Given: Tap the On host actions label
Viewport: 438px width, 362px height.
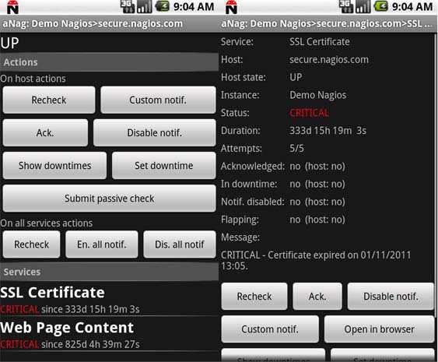Looking at the screenshot, I should (33, 79).
